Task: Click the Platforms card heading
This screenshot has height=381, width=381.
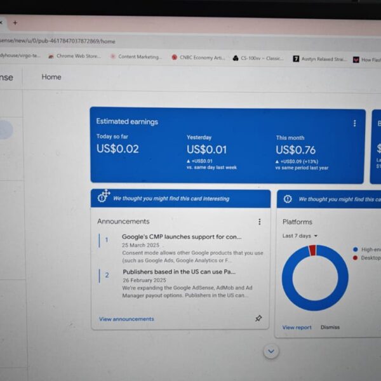Action: click(x=297, y=222)
